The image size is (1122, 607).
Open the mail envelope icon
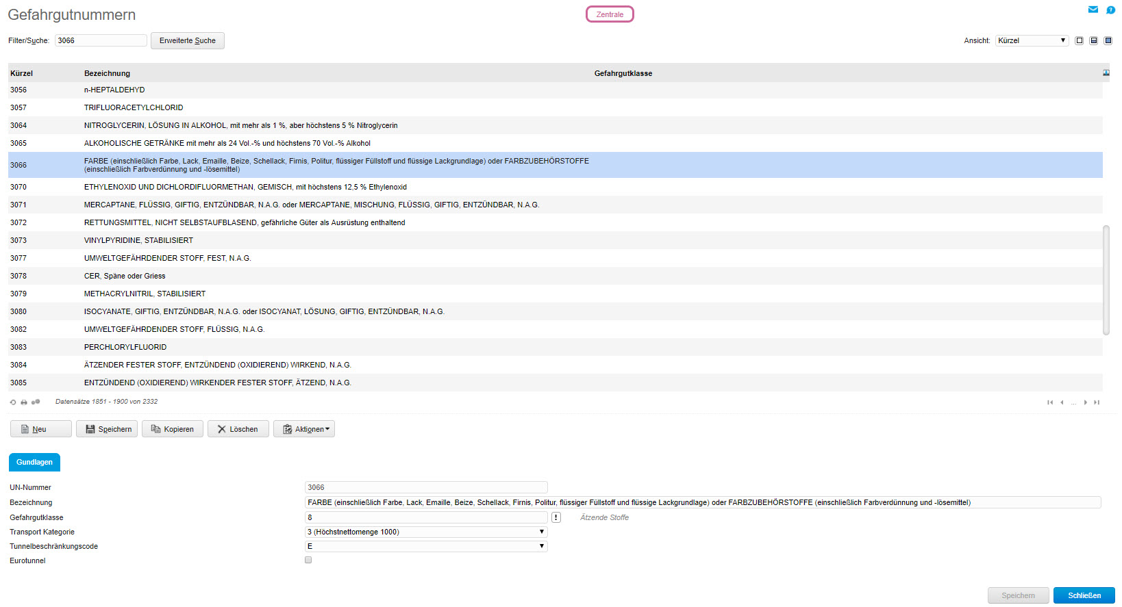coord(1093,10)
